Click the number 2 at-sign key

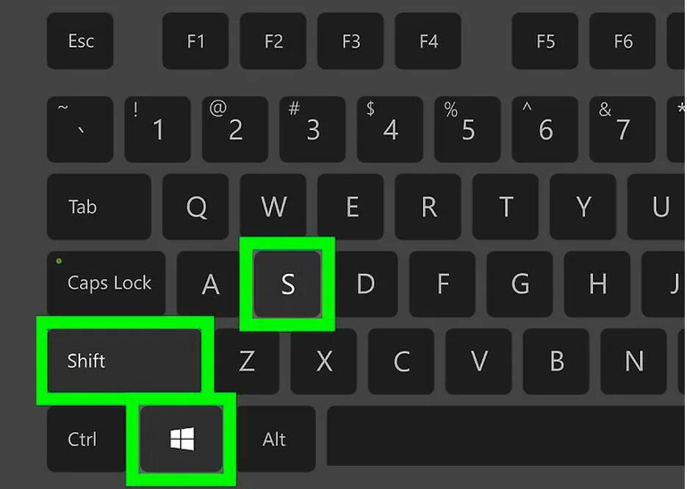[235, 129]
